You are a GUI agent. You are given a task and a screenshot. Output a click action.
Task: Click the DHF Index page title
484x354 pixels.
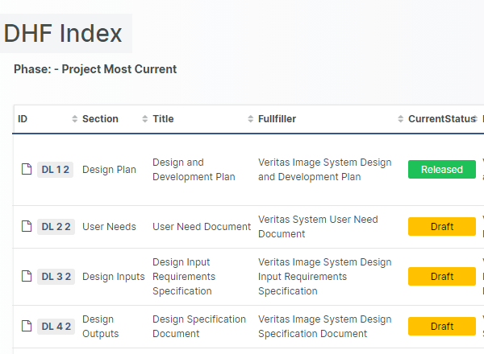click(63, 34)
